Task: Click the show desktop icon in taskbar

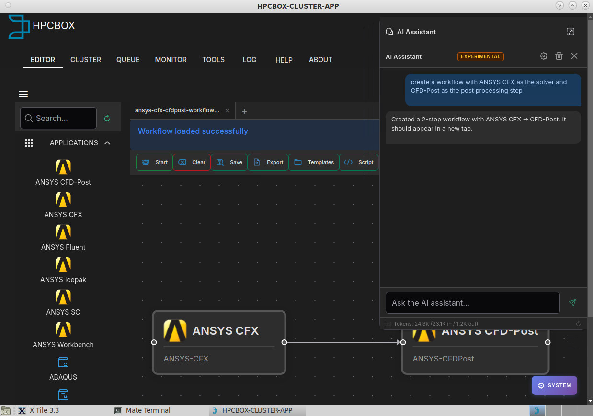Action: tap(6, 410)
